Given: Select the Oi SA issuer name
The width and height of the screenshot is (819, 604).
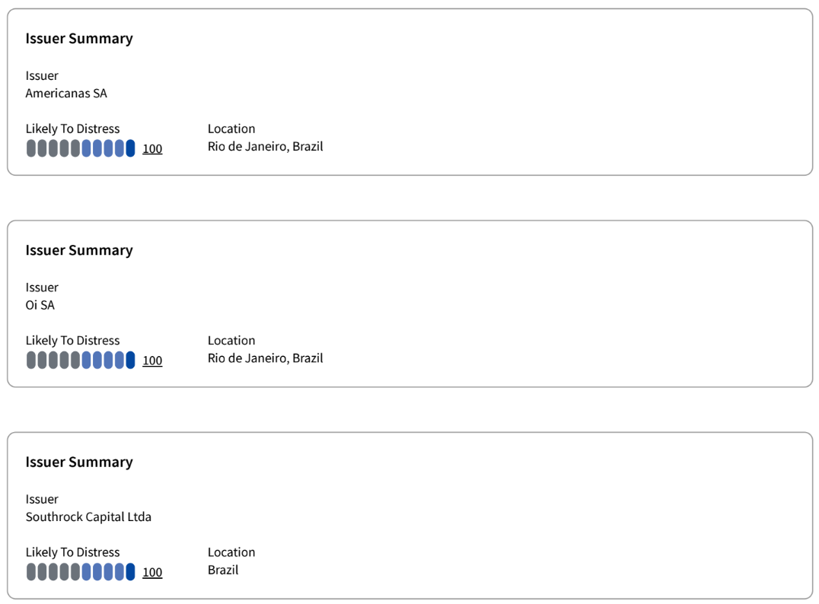Looking at the screenshot, I should (40, 305).
